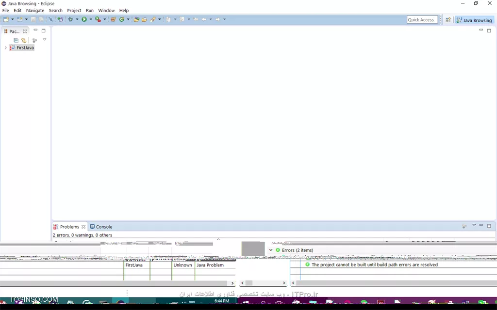Open the File menu
This screenshot has width=497, height=310.
pos(6,11)
